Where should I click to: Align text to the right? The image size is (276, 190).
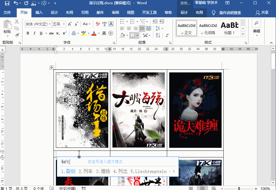point(135,28)
